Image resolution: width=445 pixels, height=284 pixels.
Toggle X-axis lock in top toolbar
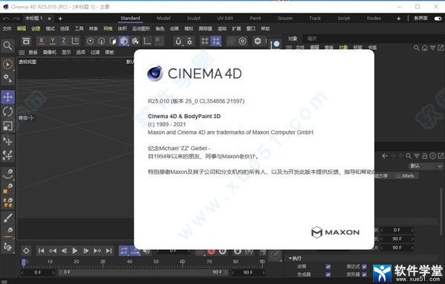pos(41,41)
